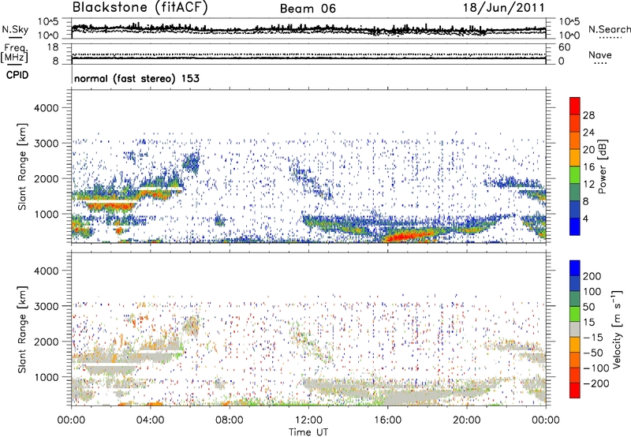
Task: Click the 'Beam 06' label
Action: click(x=308, y=9)
